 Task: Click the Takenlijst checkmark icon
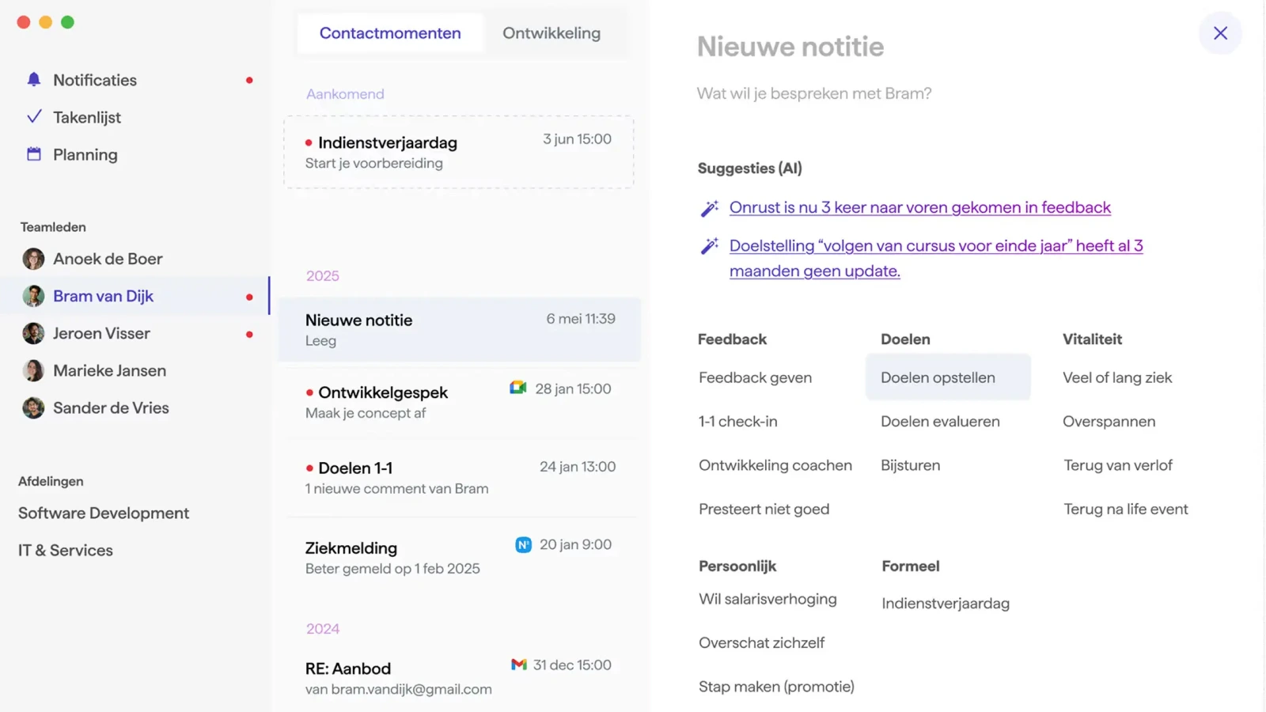[x=34, y=117]
